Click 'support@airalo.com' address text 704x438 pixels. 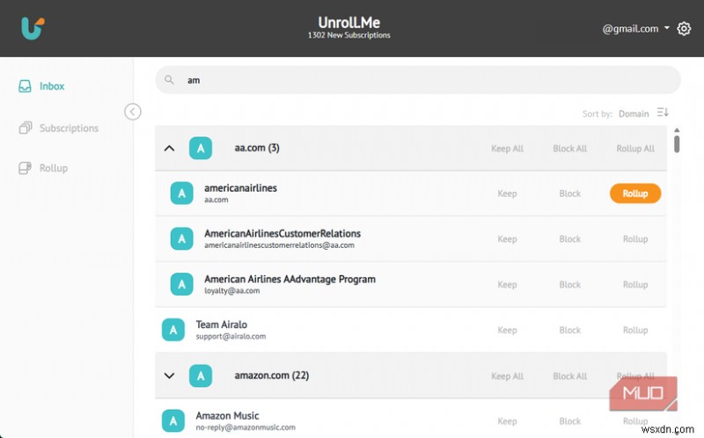click(231, 337)
